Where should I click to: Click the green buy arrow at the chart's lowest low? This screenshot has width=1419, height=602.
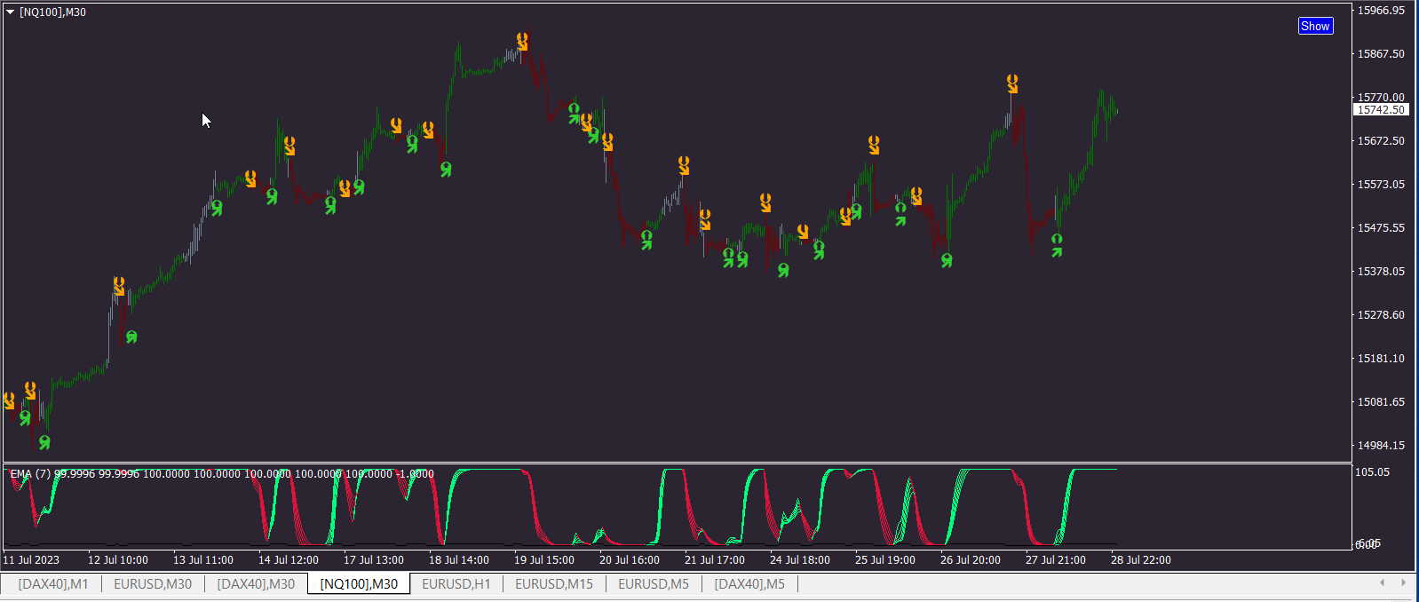point(44,442)
